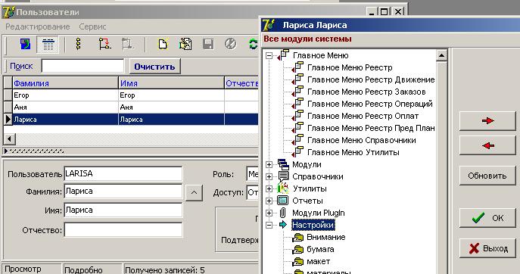This screenshot has width=520, height=274.
Task: Click the grey cancel circle icon
Action: [231, 44]
